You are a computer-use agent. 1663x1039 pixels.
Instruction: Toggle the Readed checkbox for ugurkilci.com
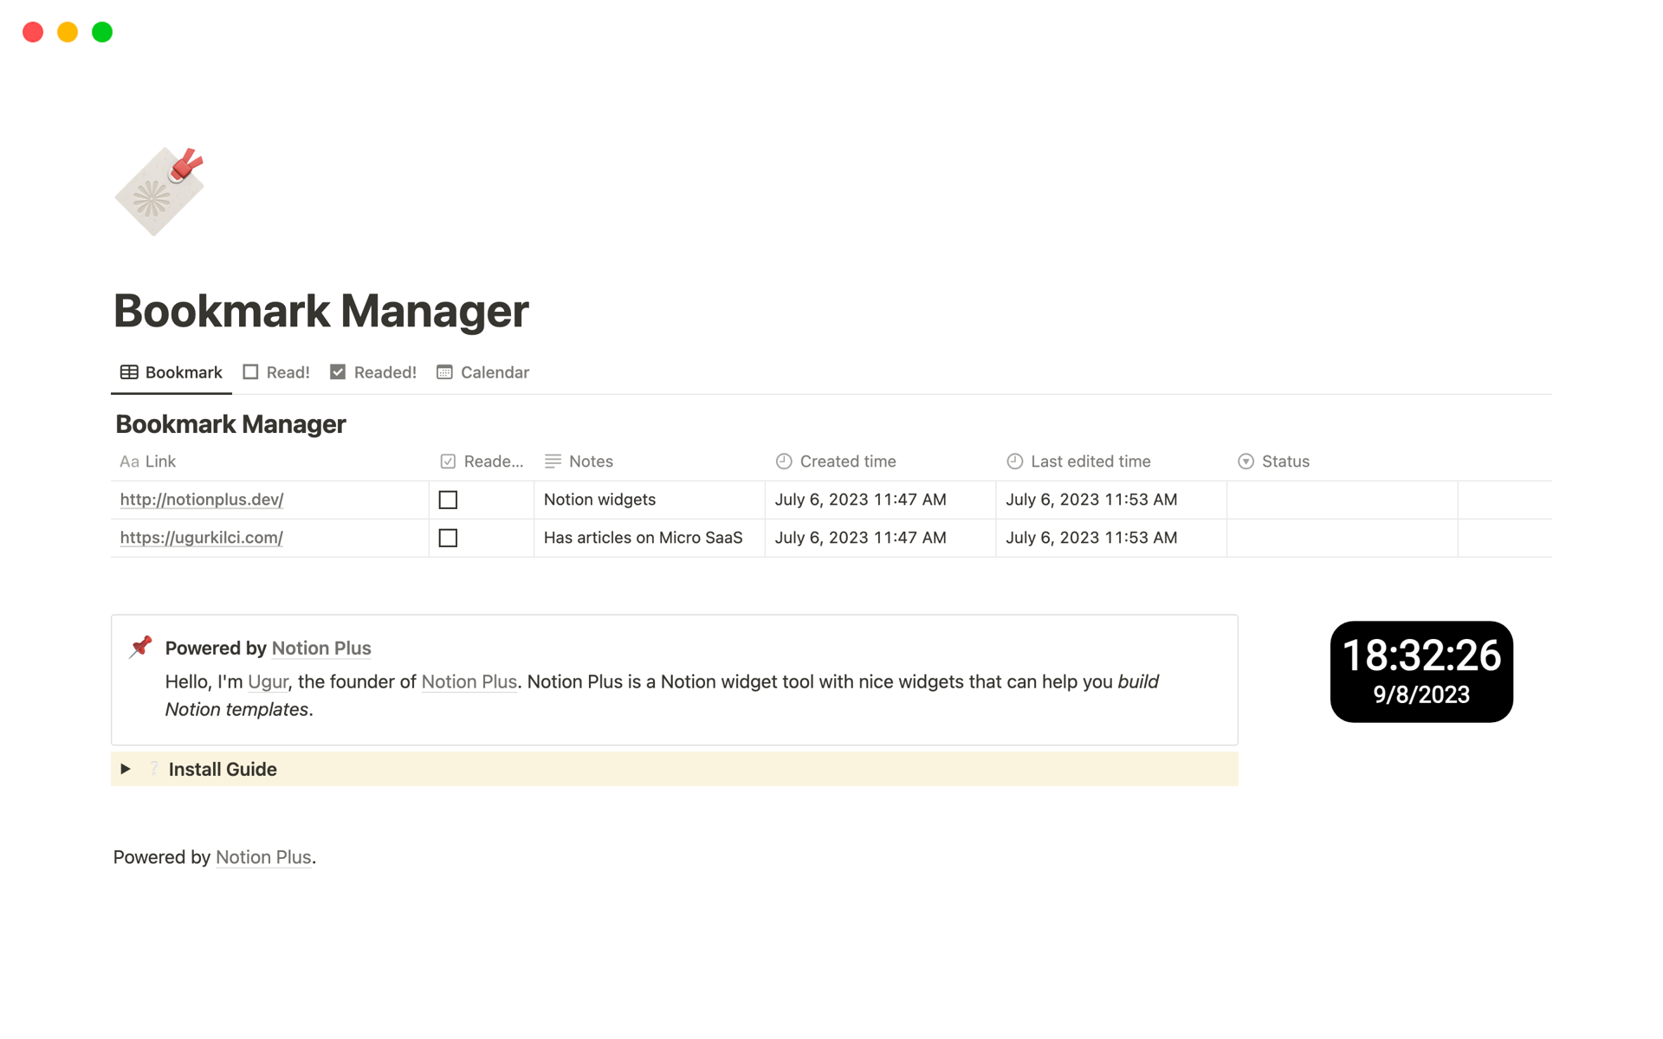[448, 538]
